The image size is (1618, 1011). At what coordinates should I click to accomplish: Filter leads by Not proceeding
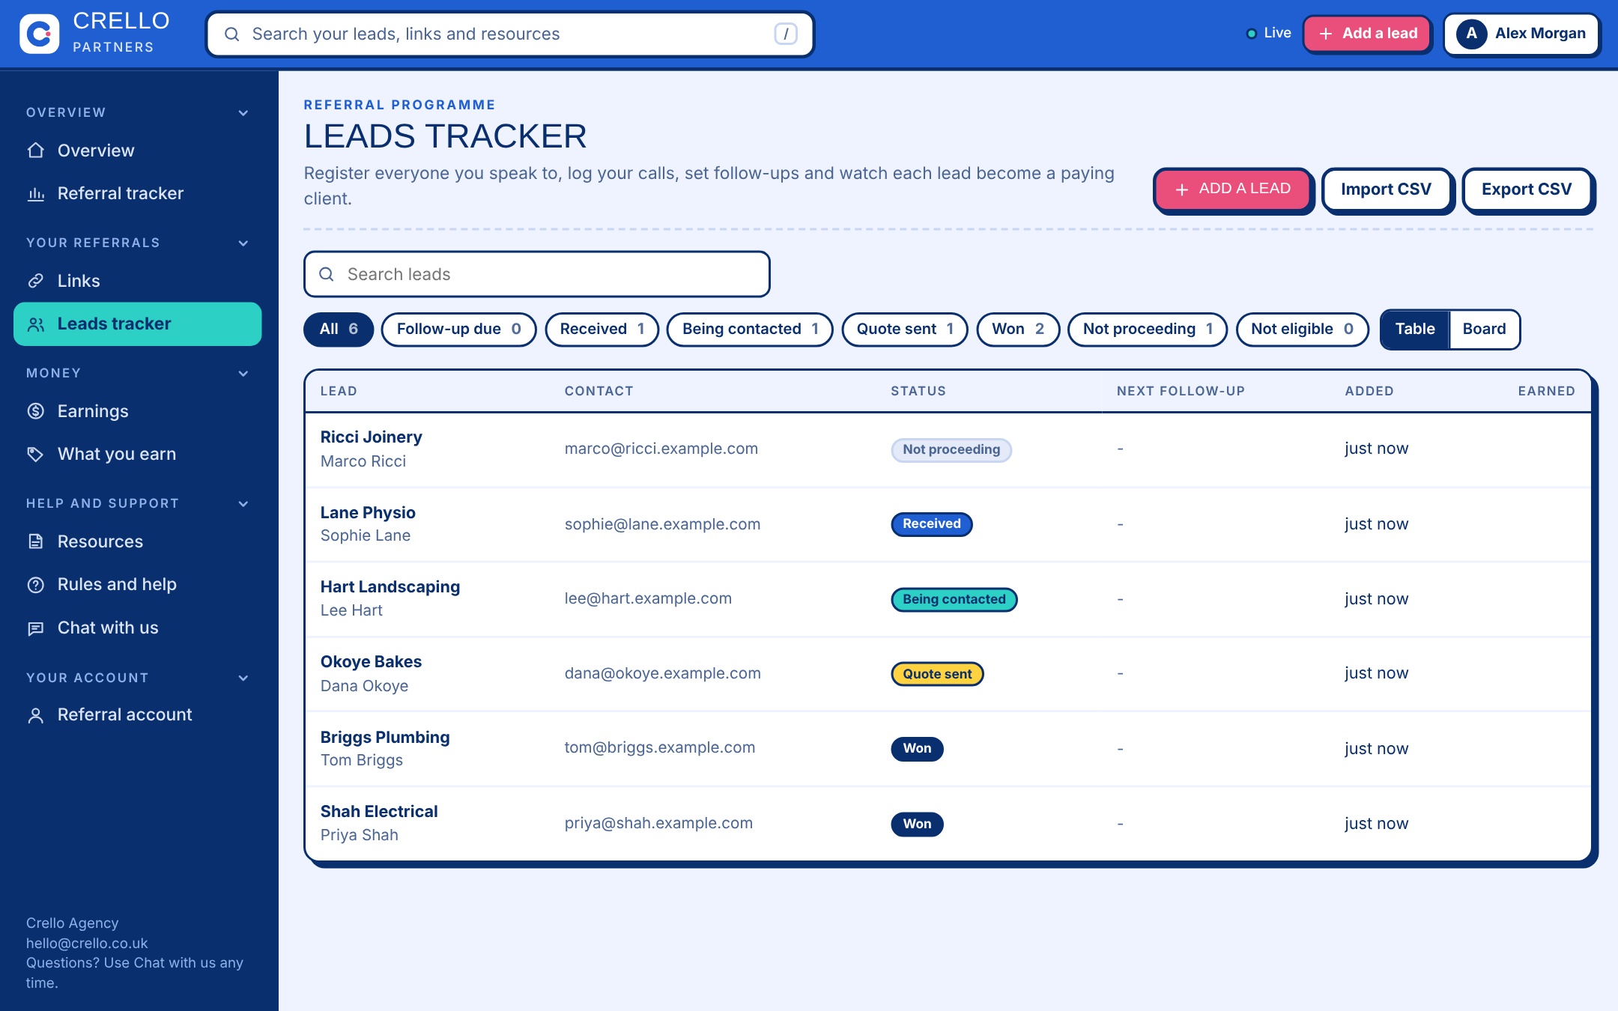(x=1148, y=329)
